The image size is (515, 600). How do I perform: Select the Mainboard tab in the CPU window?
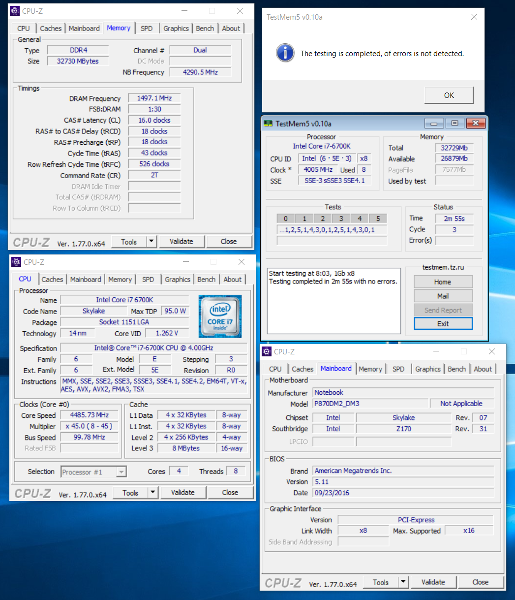[x=86, y=280]
